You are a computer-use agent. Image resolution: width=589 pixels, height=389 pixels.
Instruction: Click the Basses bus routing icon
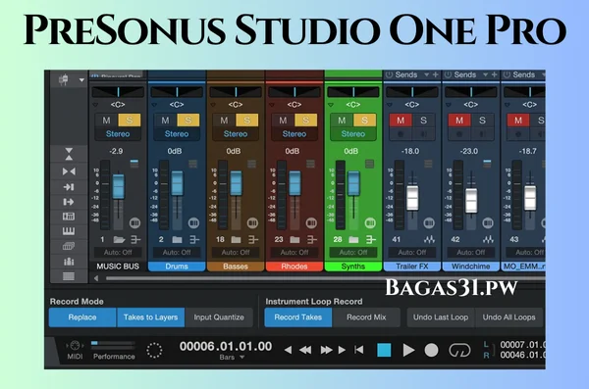coord(253,239)
